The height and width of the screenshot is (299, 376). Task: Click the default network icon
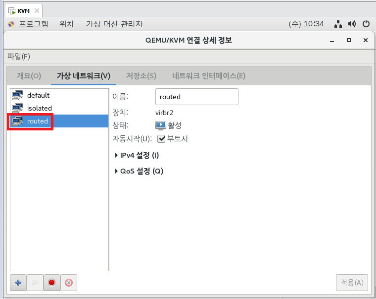tap(17, 95)
